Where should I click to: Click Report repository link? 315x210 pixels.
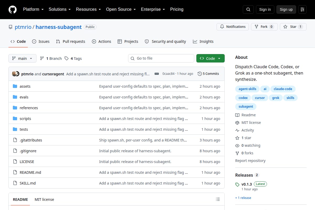coord(250,161)
